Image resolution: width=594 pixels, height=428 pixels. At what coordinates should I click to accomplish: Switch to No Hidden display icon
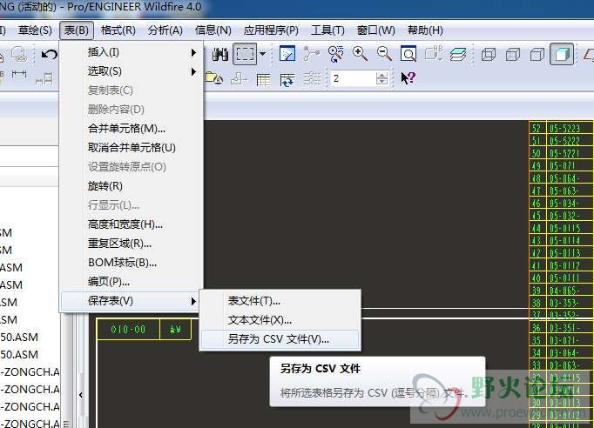(537, 55)
